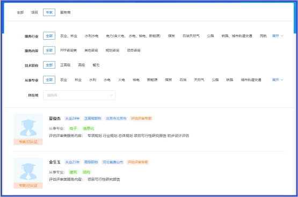This screenshot has width=298, height=197.
Task: Filter 从事专业 by 铁路
Action: coord(230,80)
